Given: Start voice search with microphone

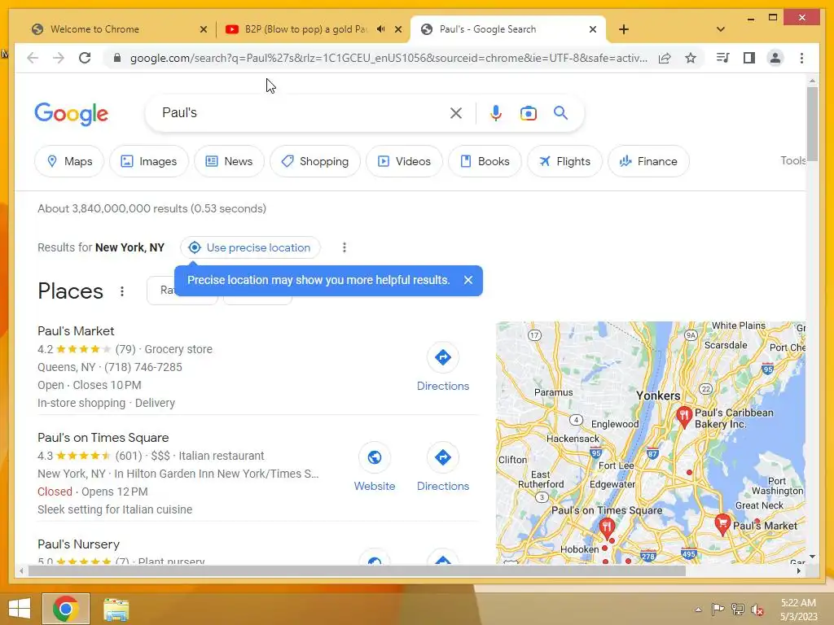Looking at the screenshot, I should 496,113.
